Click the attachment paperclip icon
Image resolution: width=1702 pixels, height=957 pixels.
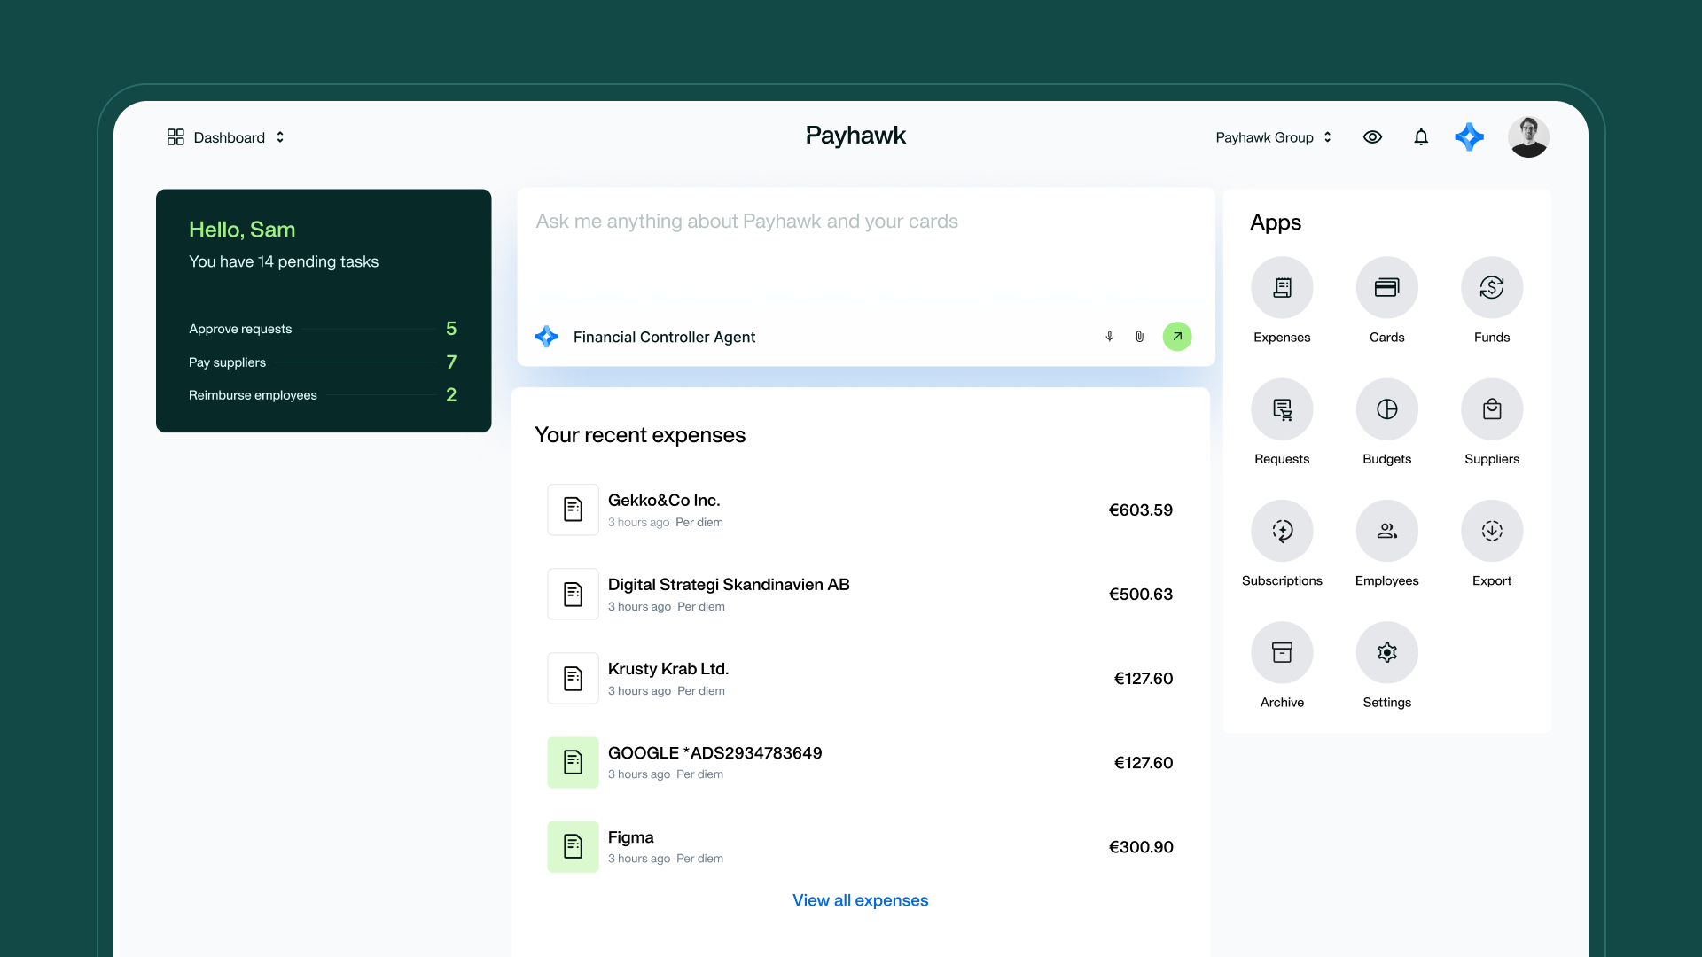[x=1139, y=336]
